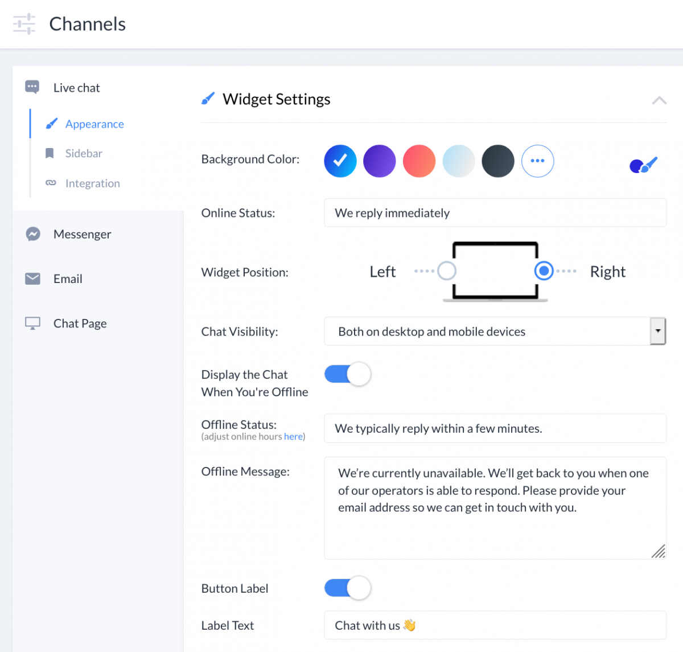
Task: Click the Online Status text field
Action: click(495, 212)
